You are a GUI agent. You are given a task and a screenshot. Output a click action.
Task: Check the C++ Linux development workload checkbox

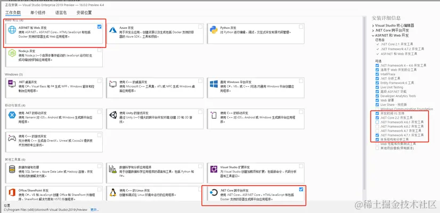pos(200,190)
